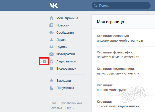
Task: Open Закладки bookmarks
Action: [x=64, y=81]
